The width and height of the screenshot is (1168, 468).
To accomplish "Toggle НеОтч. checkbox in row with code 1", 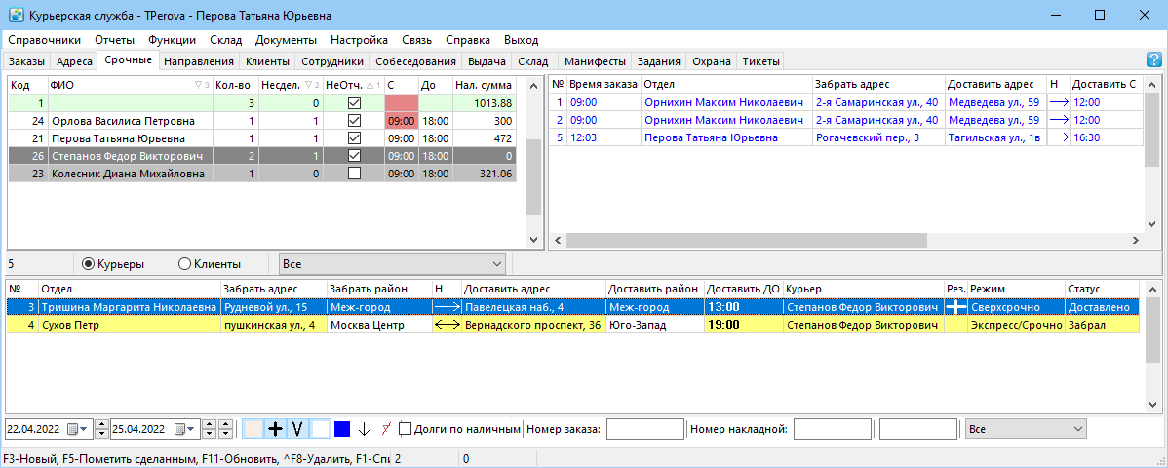I will pos(354,102).
